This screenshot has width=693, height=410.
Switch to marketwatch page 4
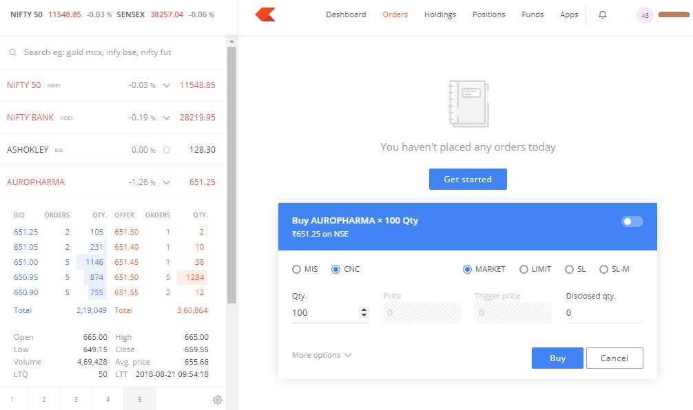click(x=108, y=400)
